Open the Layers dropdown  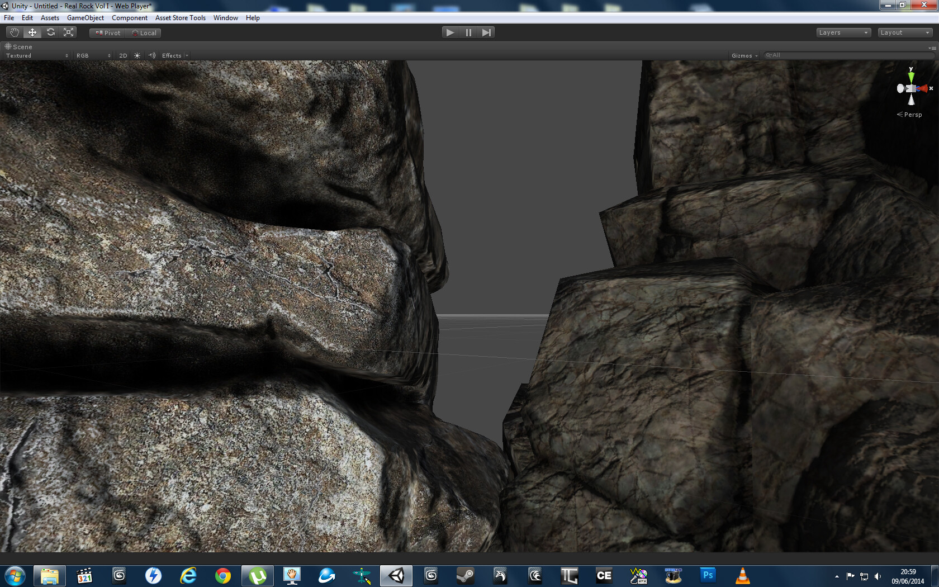click(843, 32)
